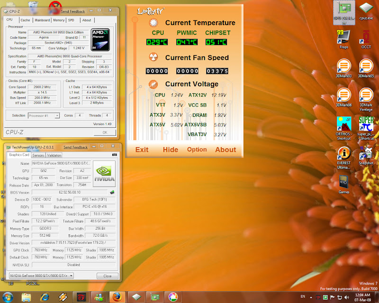The image size is (379, 303).
Task: Click Hide in the LanParty monitor
Action: pos(171,150)
